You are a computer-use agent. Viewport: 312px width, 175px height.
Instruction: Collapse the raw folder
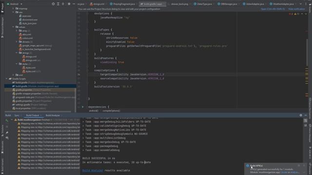coord(13,12)
